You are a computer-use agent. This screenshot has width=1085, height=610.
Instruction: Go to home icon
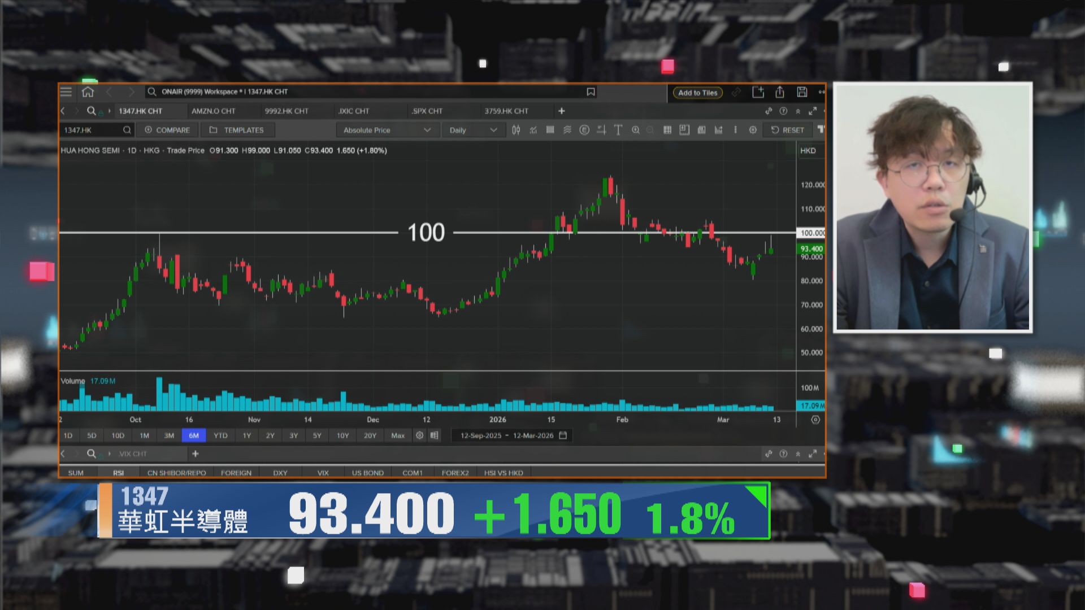pyautogui.click(x=88, y=91)
